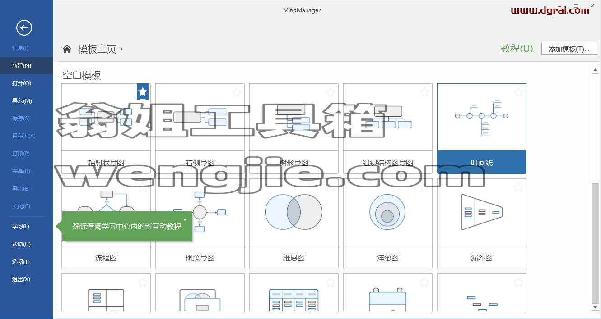Open the 打印(P) menu item

tap(27, 153)
